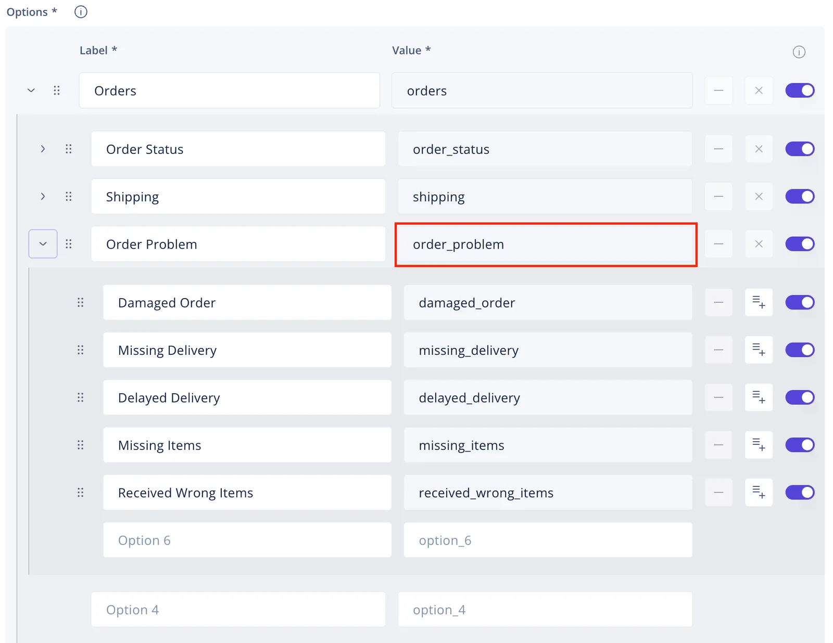
Task: Click drag handle of Delayed Delivery row
Action: click(x=81, y=397)
